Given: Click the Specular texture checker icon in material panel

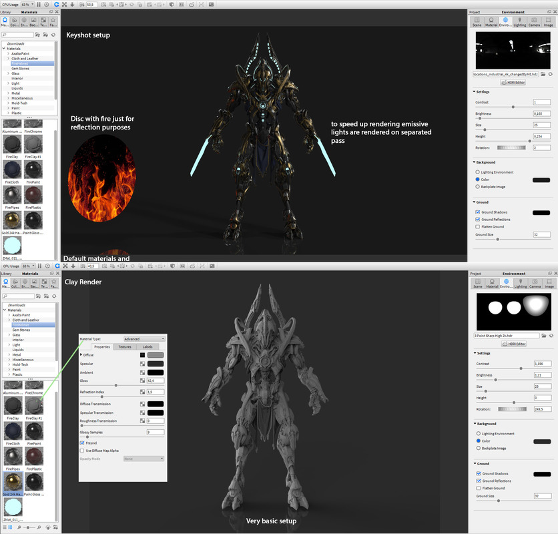Looking at the screenshot, I should (142, 364).
